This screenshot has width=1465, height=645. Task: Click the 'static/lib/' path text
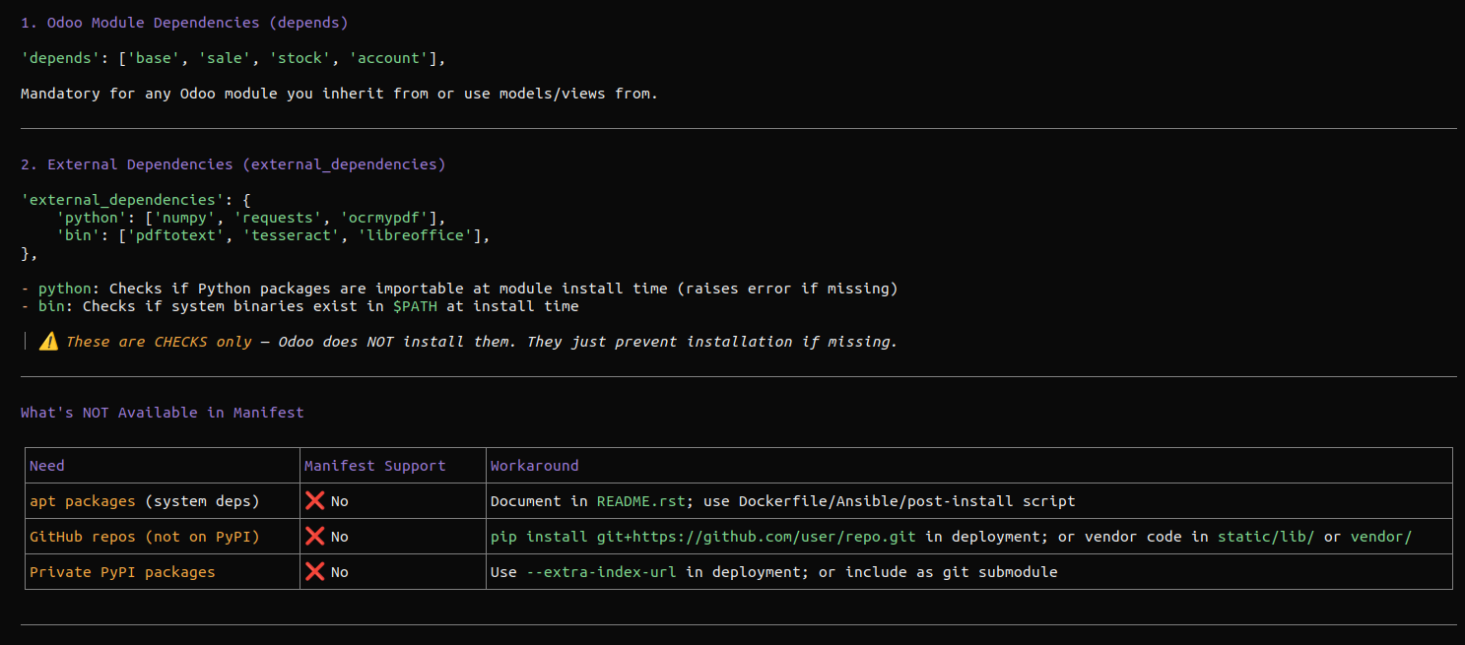[1266, 537]
